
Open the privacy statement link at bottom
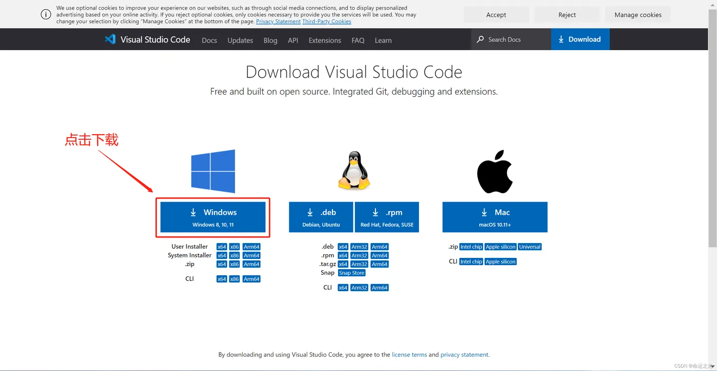[465, 355]
